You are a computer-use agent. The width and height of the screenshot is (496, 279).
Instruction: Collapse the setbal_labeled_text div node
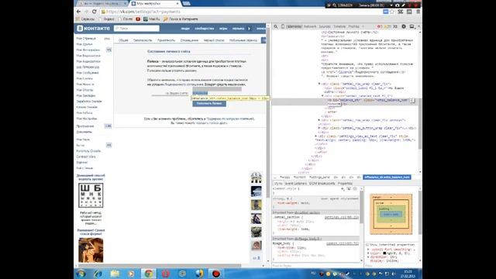click(322, 96)
